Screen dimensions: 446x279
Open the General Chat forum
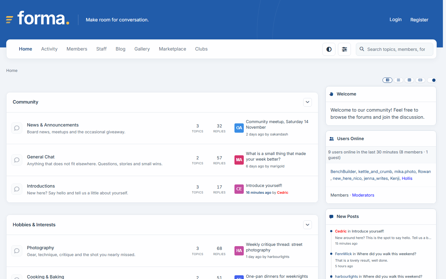pyautogui.click(x=41, y=157)
